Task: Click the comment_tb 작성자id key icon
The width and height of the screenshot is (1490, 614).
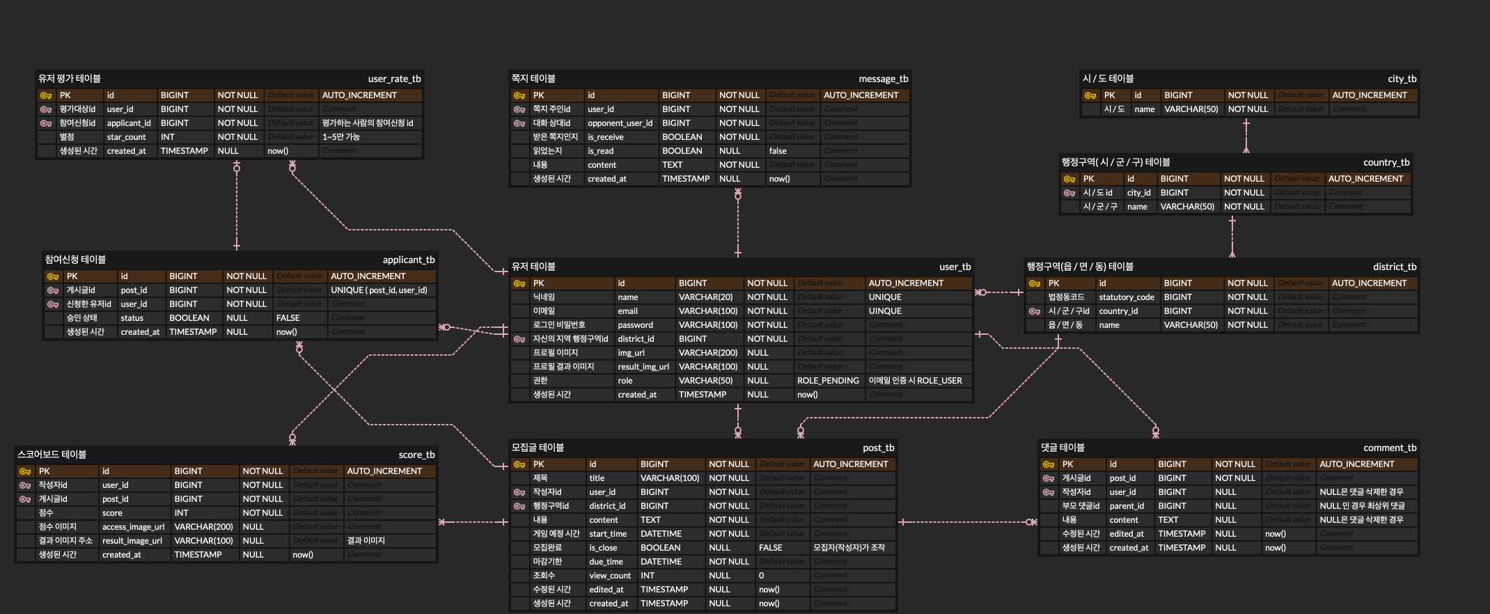Action: click(1049, 492)
